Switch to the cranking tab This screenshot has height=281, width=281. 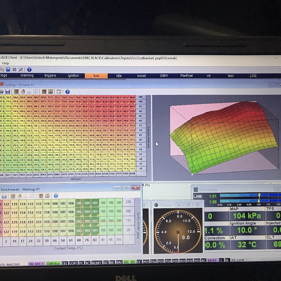tap(27, 76)
